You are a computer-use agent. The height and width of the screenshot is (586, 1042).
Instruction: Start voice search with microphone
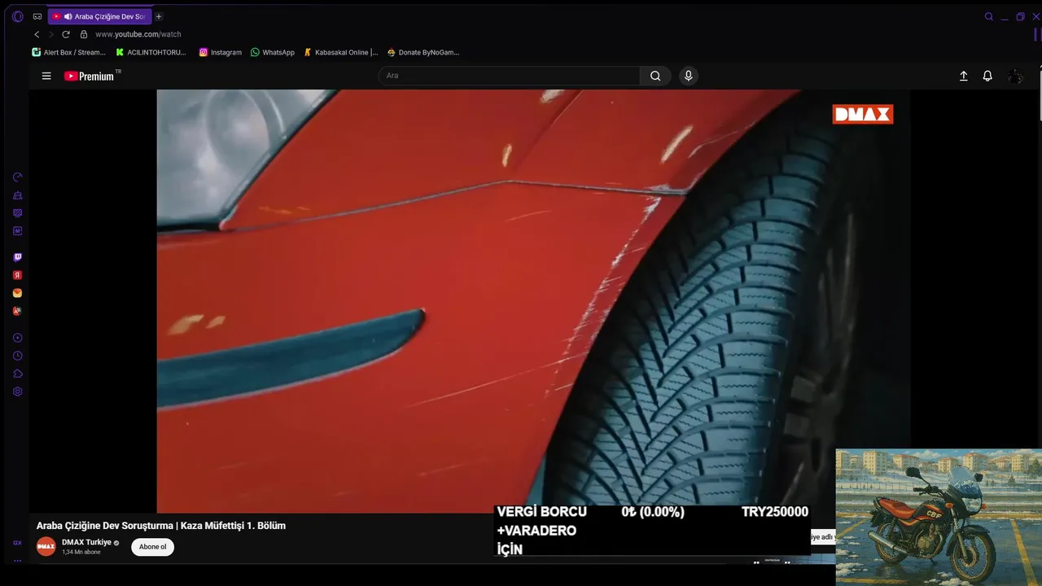pos(689,76)
